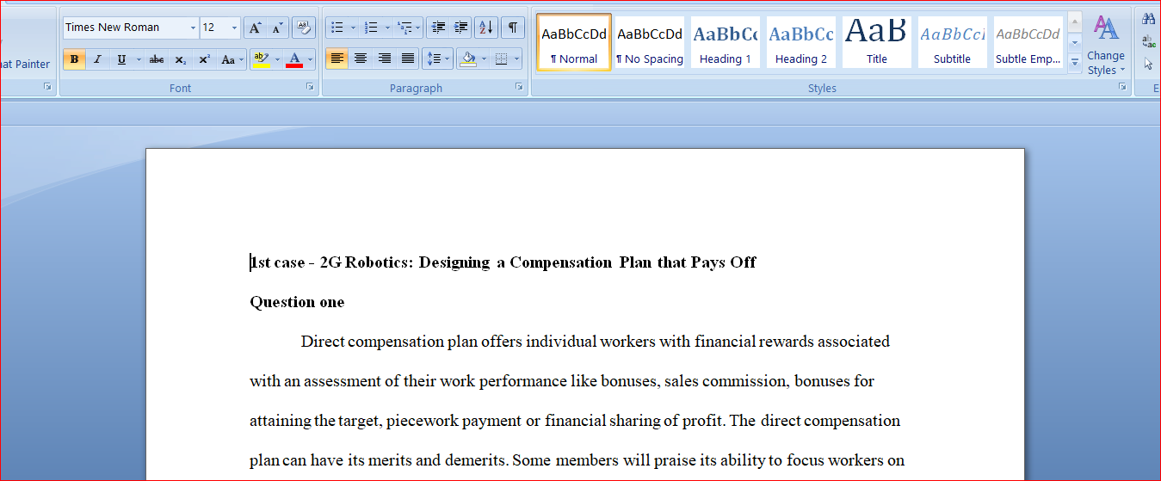Viewport: 1161px width, 481px height.
Task: Click the Replace icon
Action: (1149, 41)
